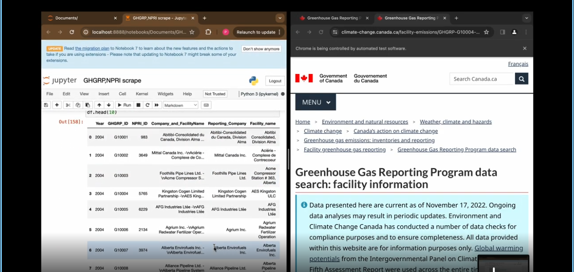Click the Don't show anymore button

click(x=261, y=49)
